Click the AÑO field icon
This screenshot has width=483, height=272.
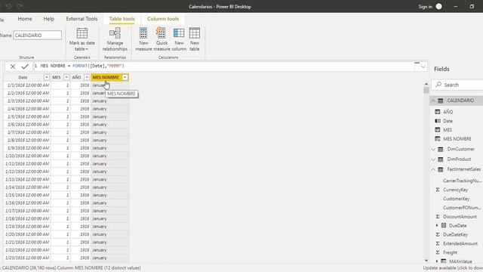tap(438, 112)
